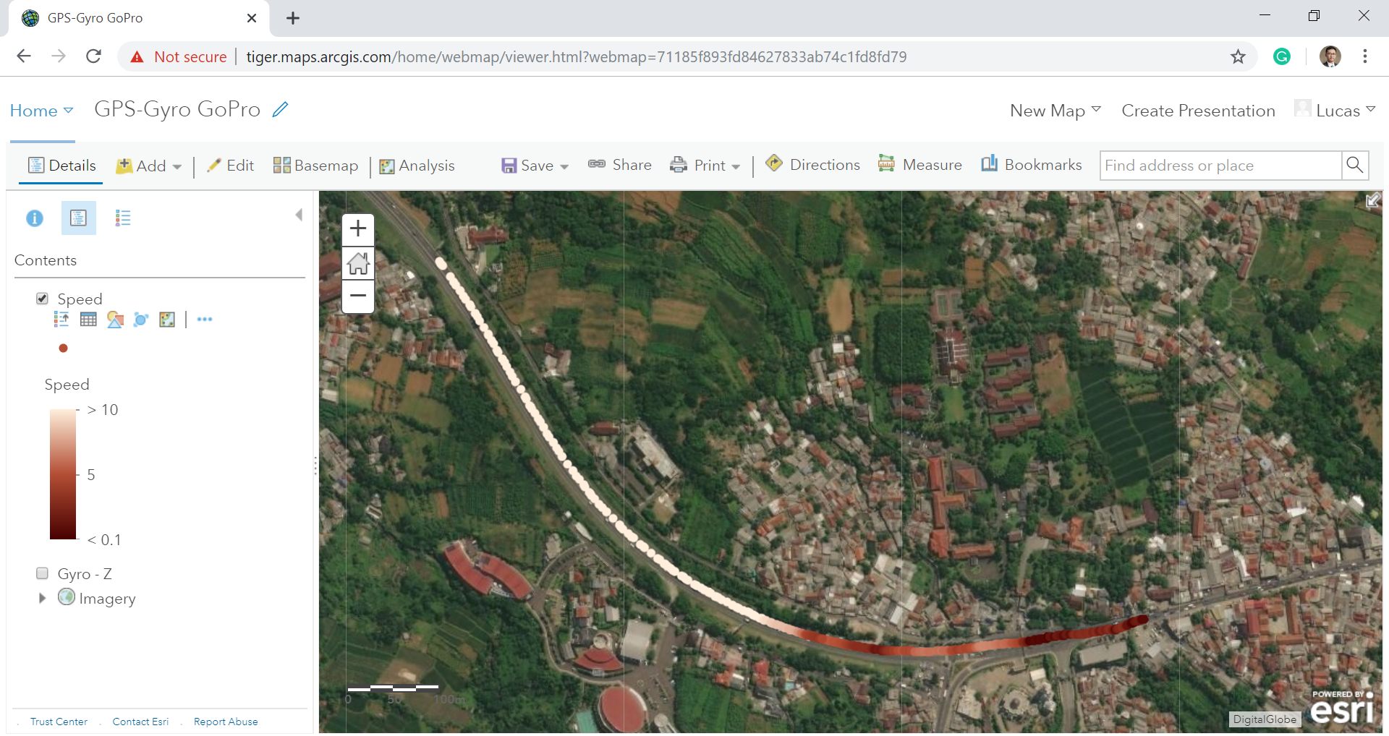Open the Speed layer attribute table
Image resolution: width=1389 pixels, height=736 pixels.
88,320
